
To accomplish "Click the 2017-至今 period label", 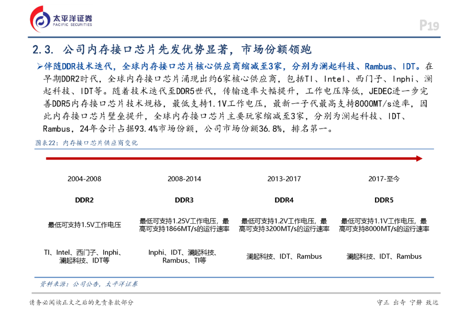I will coord(384,179).
